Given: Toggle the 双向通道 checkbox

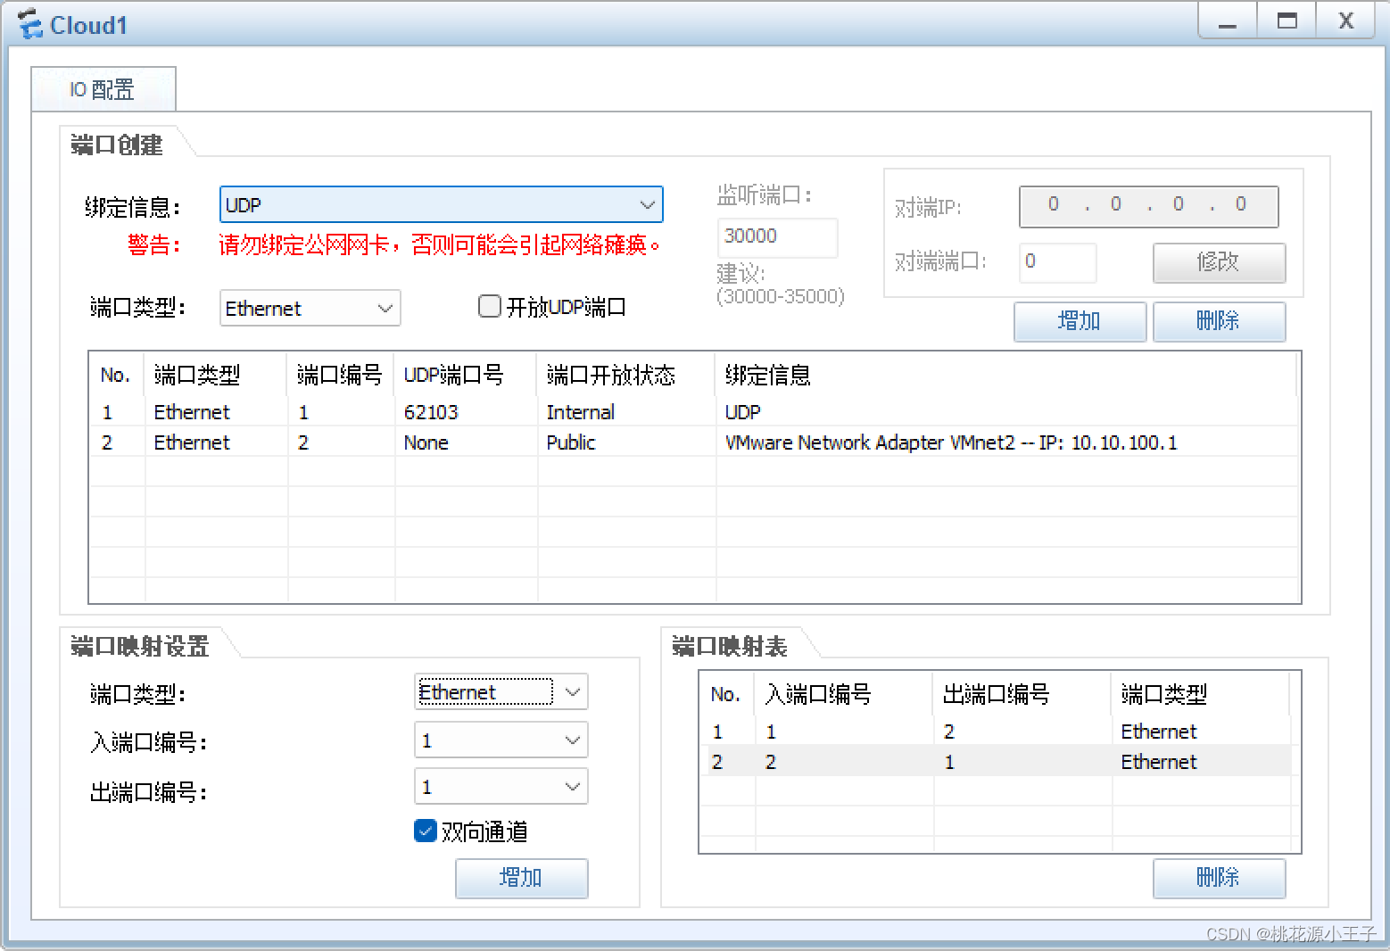Looking at the screenshot, I should click(426, 831).
